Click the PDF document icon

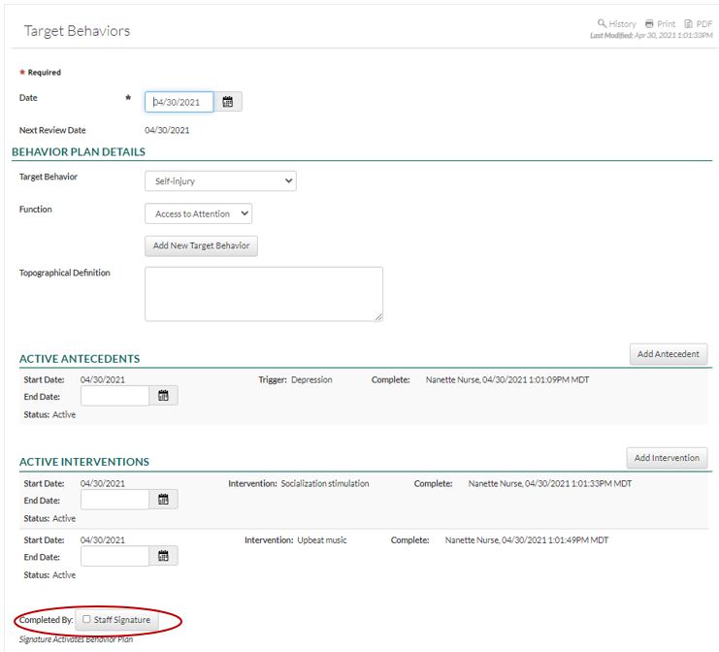(688, 23)
